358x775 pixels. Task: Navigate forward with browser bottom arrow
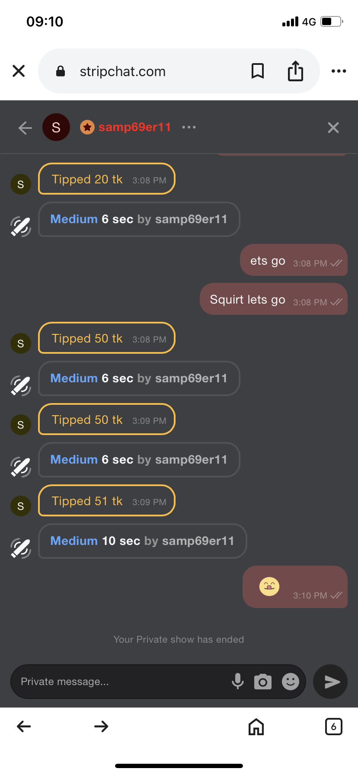tap(101, 727)
